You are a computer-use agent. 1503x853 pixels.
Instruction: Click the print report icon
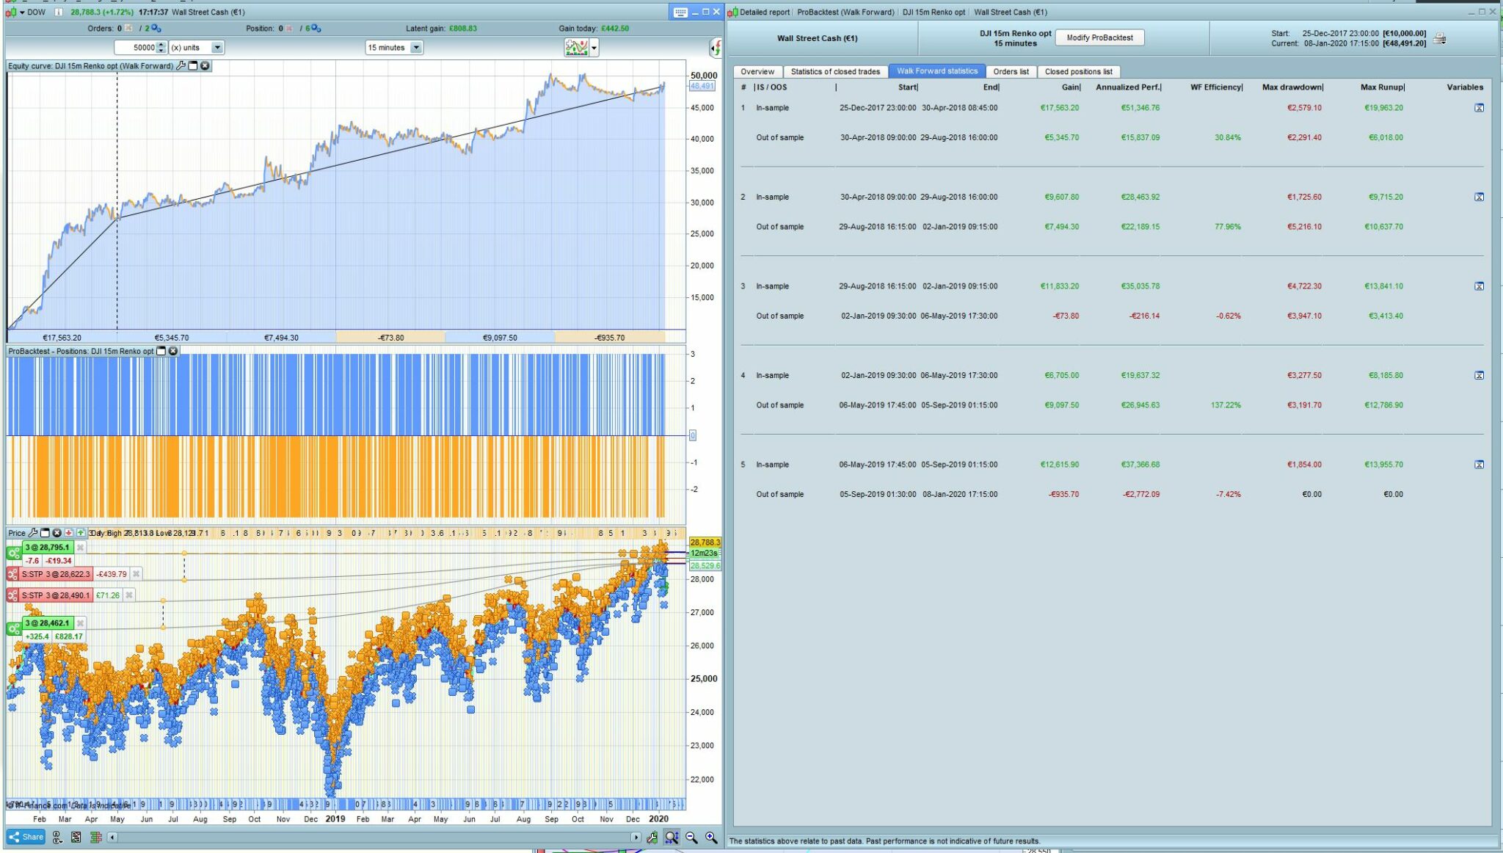[x=1440, y=39]
